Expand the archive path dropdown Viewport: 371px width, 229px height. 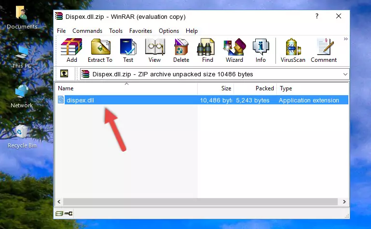[x=345, y=74]
